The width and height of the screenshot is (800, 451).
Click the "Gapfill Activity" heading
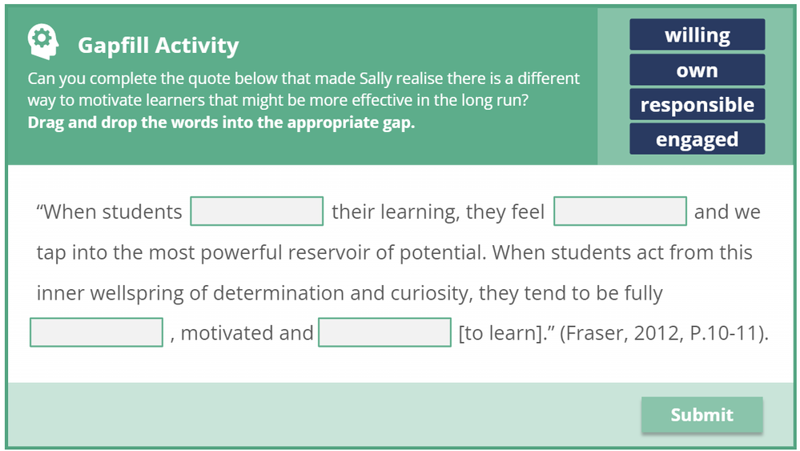(158, 46)
